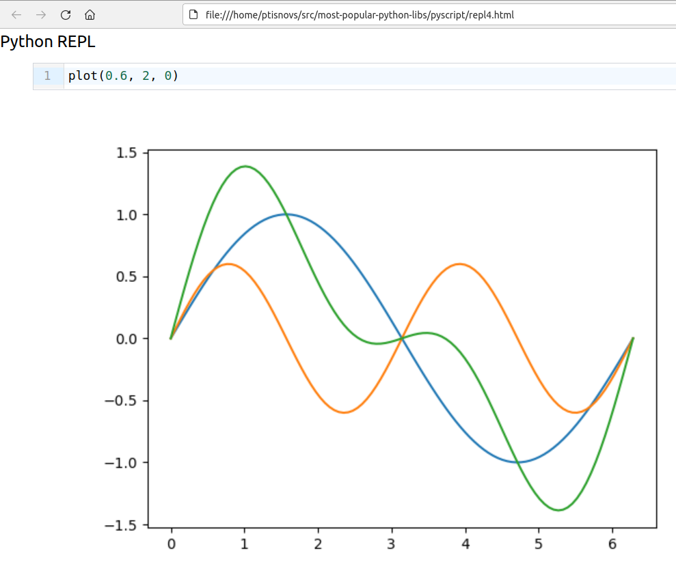
Task: Click the x-axis label 3
Action: 391,544
